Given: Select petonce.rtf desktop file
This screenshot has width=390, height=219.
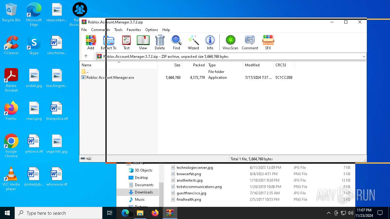Looking at the screenshot, I should [34, 144].
